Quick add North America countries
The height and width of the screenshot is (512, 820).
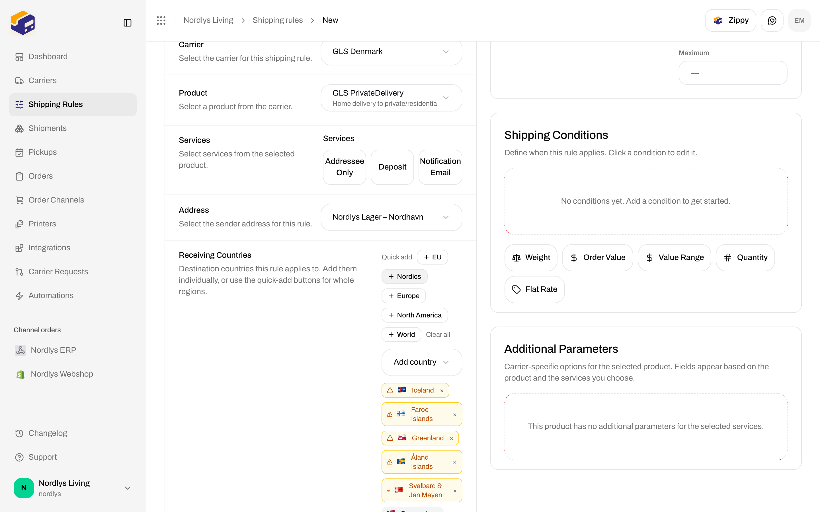(415, 315)
